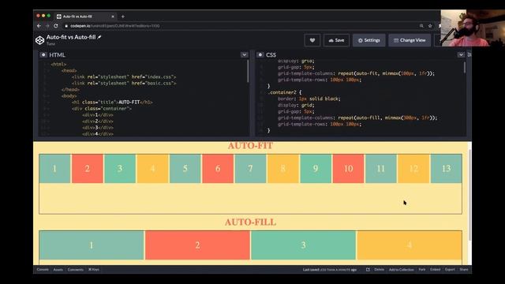Viewport: 505px width, 284px height.
Task: Click the CSS editor vertical scrollbar
Action: coord(465,68)
